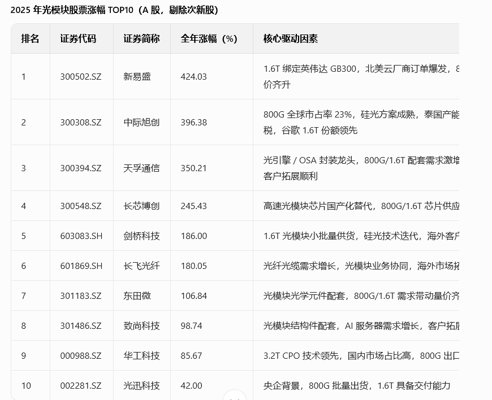Click stock code 300548.SZ
This screenshot has width=492, height=400.
click(81, 206)
